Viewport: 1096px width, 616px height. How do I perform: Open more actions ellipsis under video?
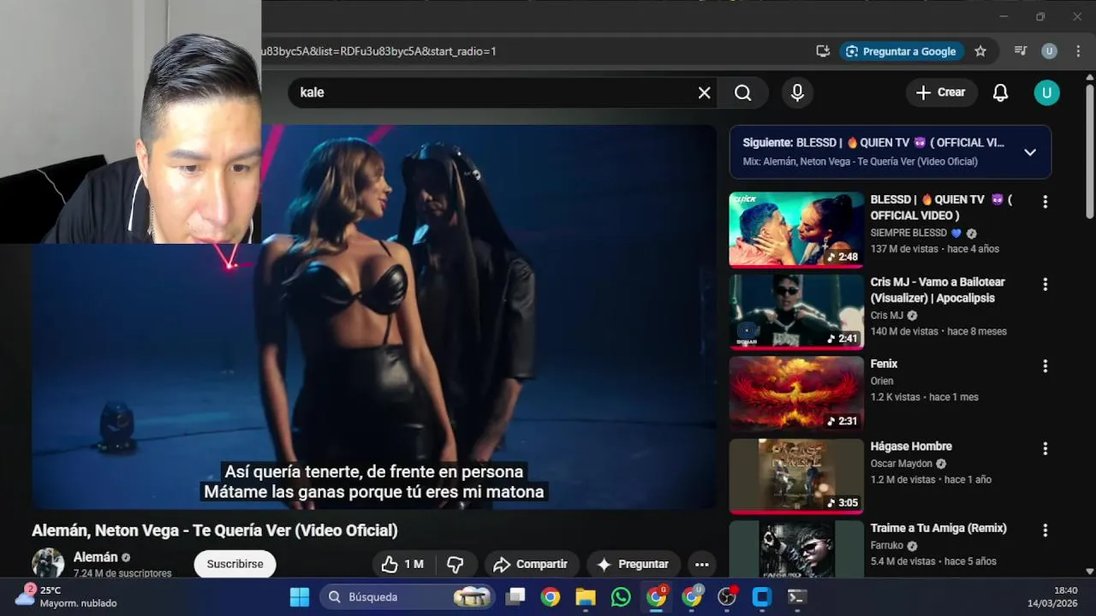click(x=701, y=564)
